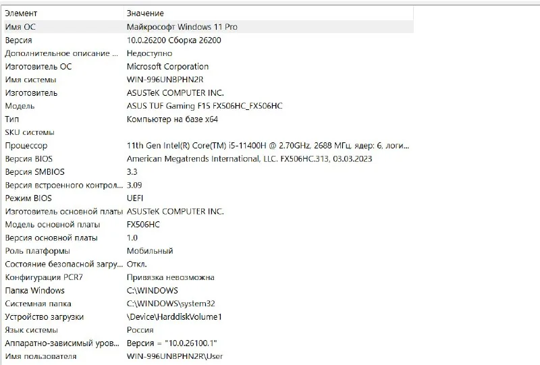Select the Изготовитель основной платы row
This screenshot has width=540, height=365.
pos(63,211)
